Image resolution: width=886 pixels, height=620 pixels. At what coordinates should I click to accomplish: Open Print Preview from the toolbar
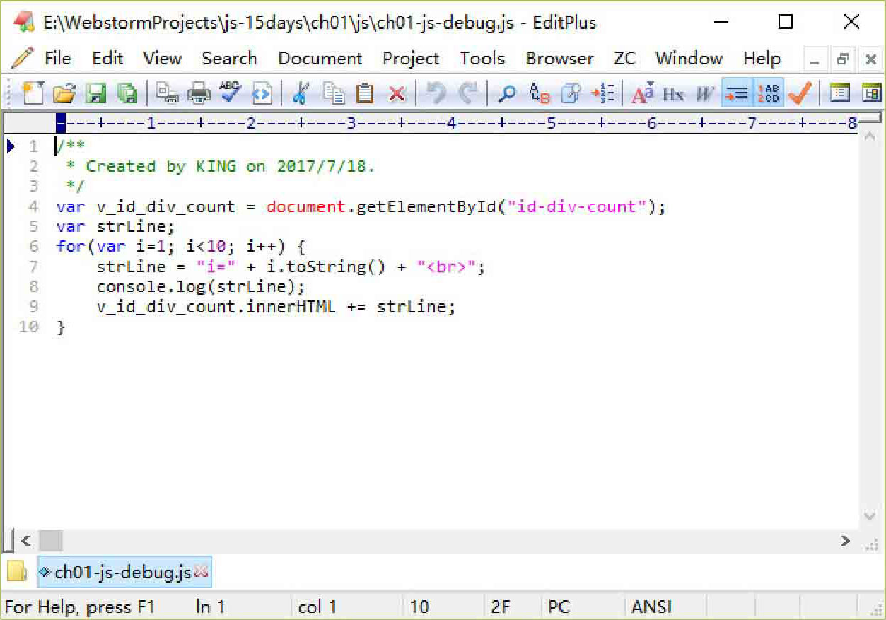(x=168, y=93)
